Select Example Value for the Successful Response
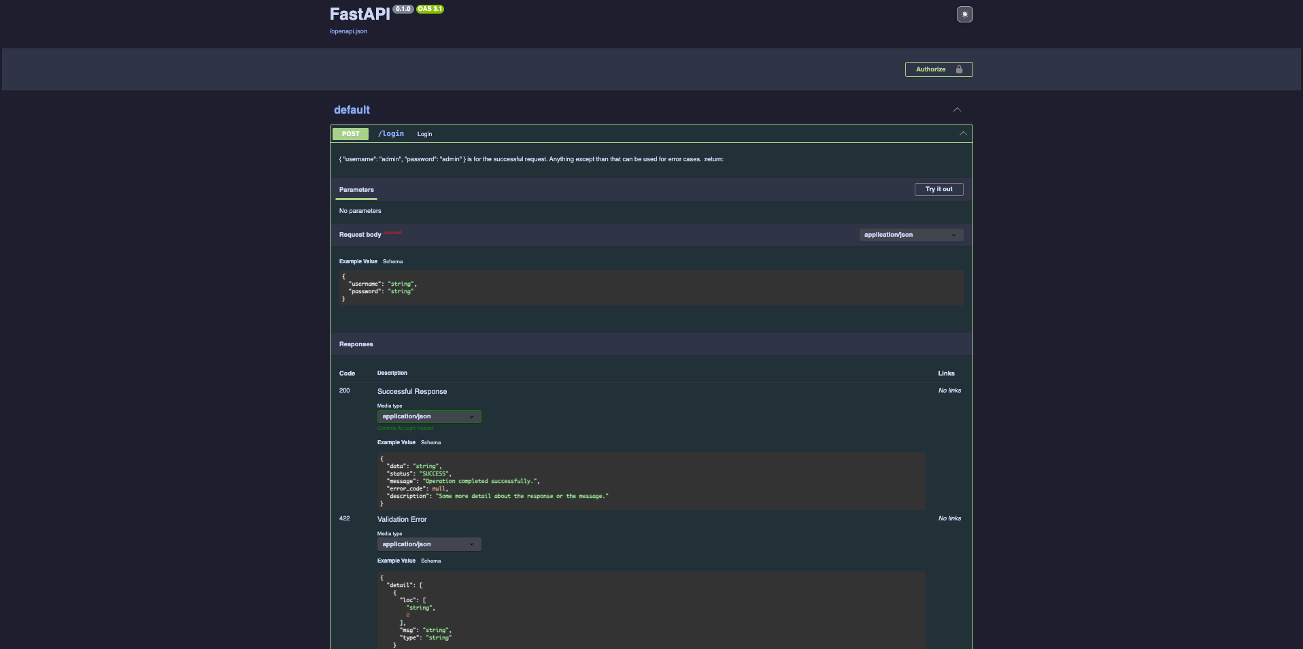1303x649 pixels. [x=396, y=442]
